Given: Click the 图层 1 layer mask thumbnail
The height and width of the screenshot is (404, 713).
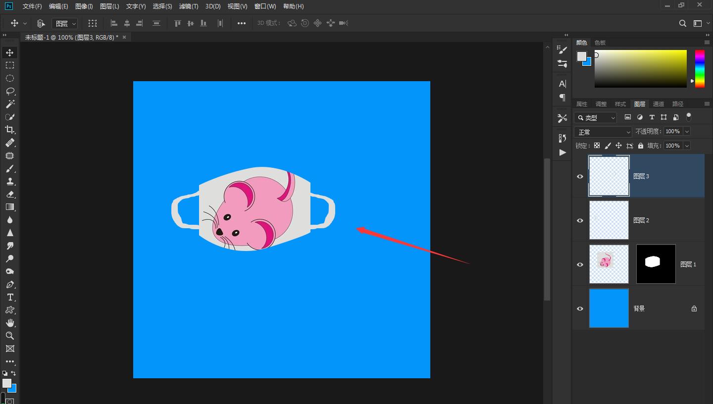Looking at the screenshot, I should (656, 264).
